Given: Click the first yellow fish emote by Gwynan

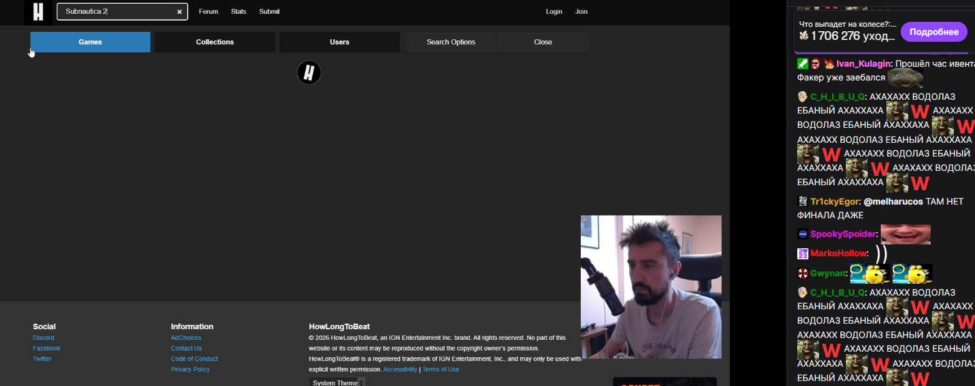Looking at the screenshot, I should (870, 273).
